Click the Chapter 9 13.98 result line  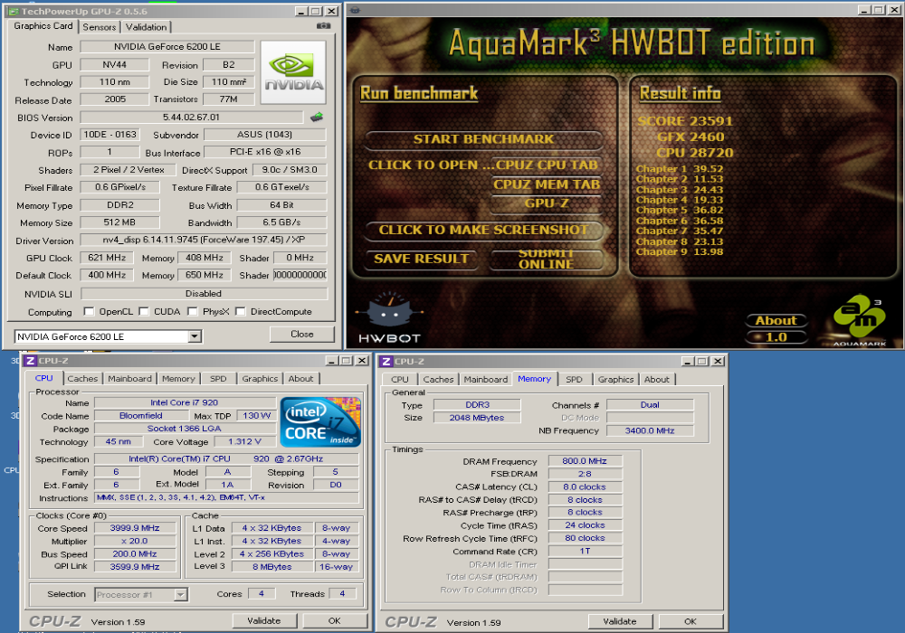680,252
